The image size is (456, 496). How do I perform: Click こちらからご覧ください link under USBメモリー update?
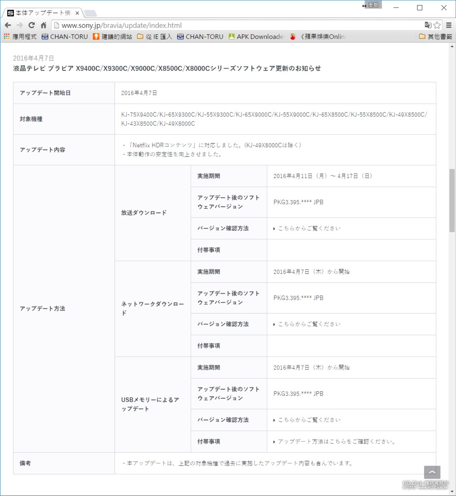[309, 420]
